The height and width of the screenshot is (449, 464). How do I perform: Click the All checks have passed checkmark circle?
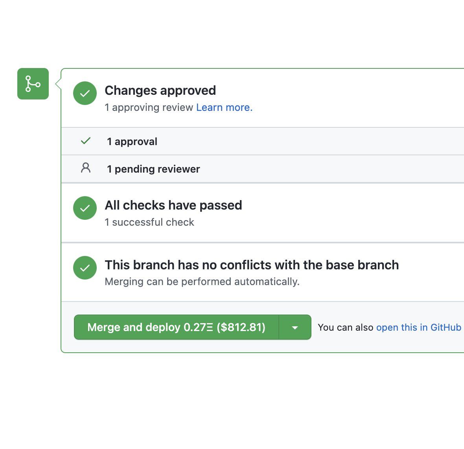(85, 208)
